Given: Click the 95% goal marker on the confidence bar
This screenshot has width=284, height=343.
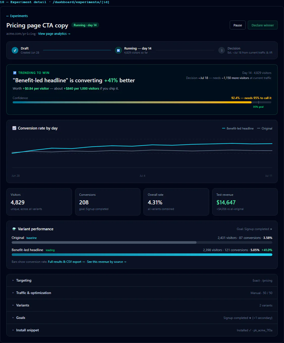Looking at the screenshot, I should coord(259,103).
